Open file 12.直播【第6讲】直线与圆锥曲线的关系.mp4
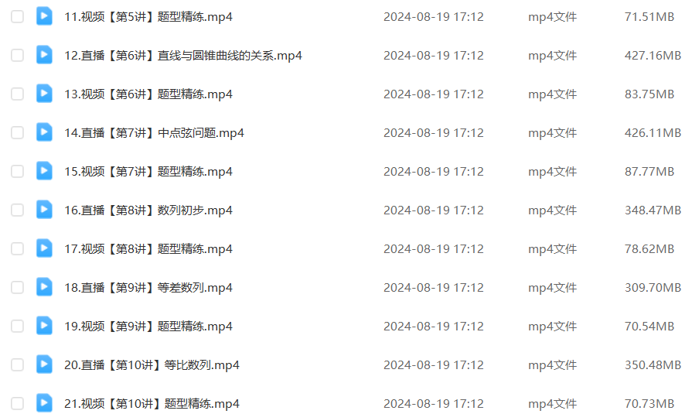Image resolution: width=685 pixels, height=414 pixels. 183,56
